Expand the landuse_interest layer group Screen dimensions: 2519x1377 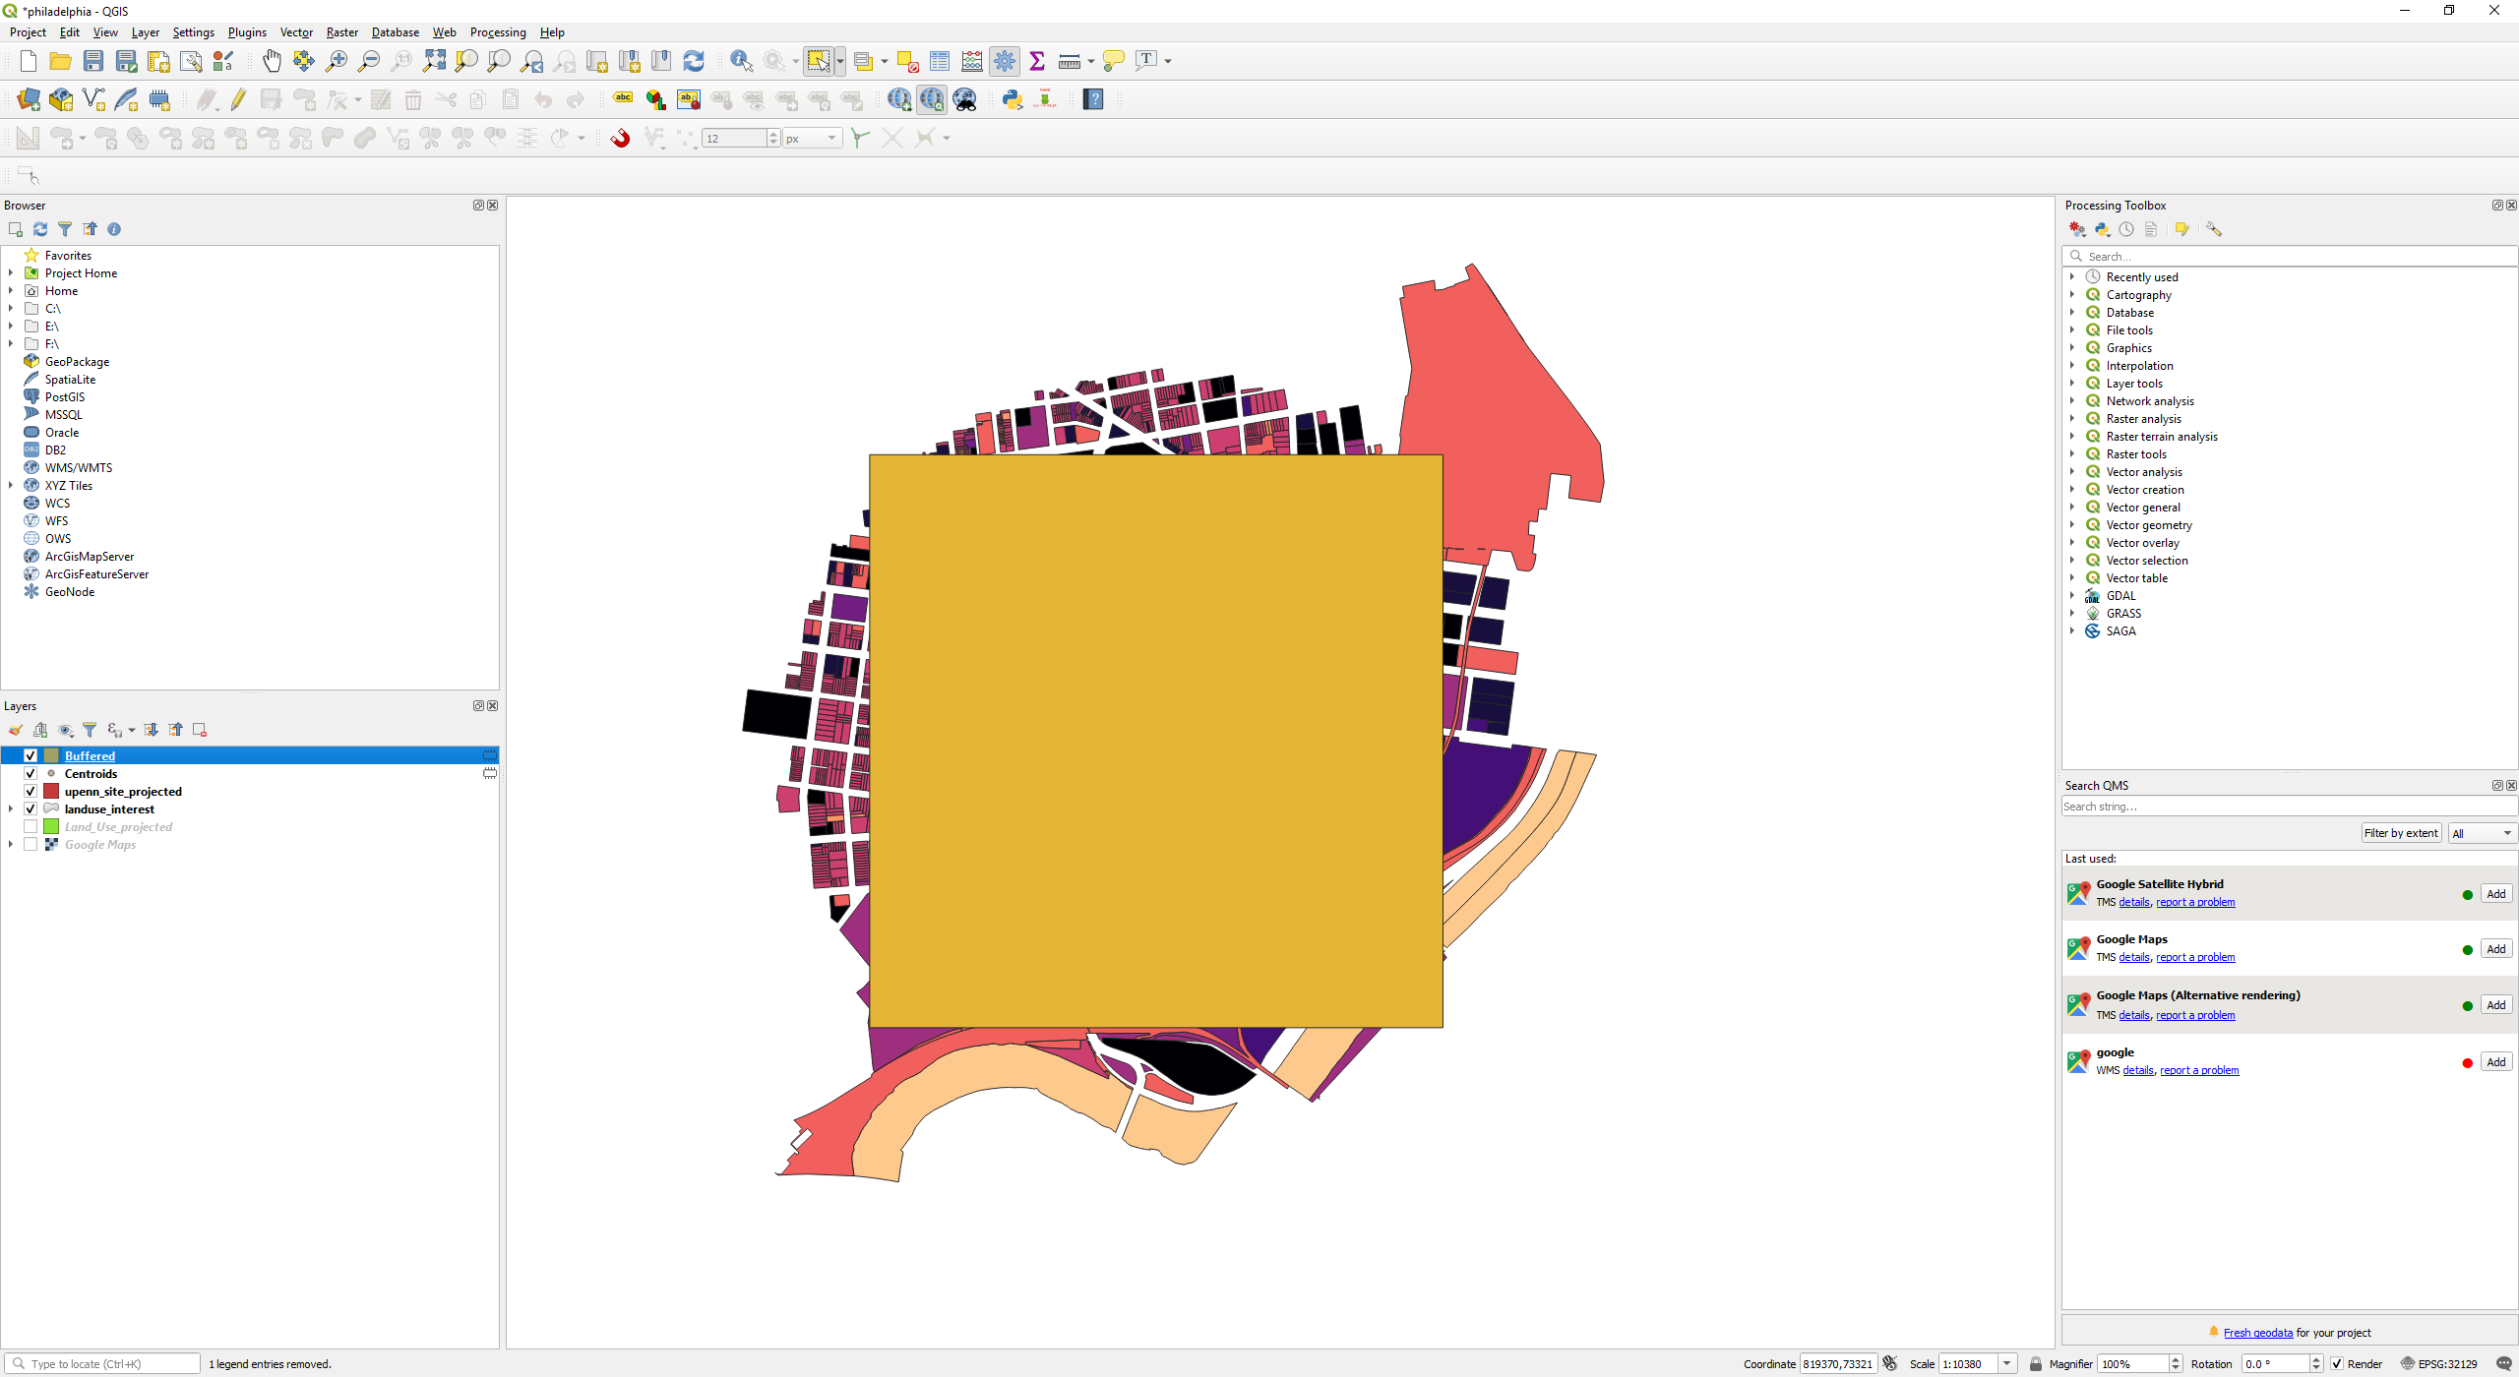[11, 809]
